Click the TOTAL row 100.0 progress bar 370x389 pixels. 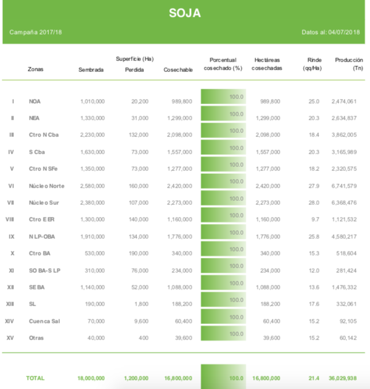point(223,377)
